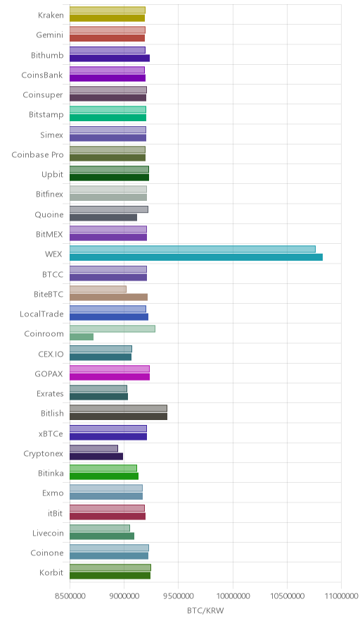Select the Bitlish dark gray bar
The image size is (360, 623).
pos(119,417)
